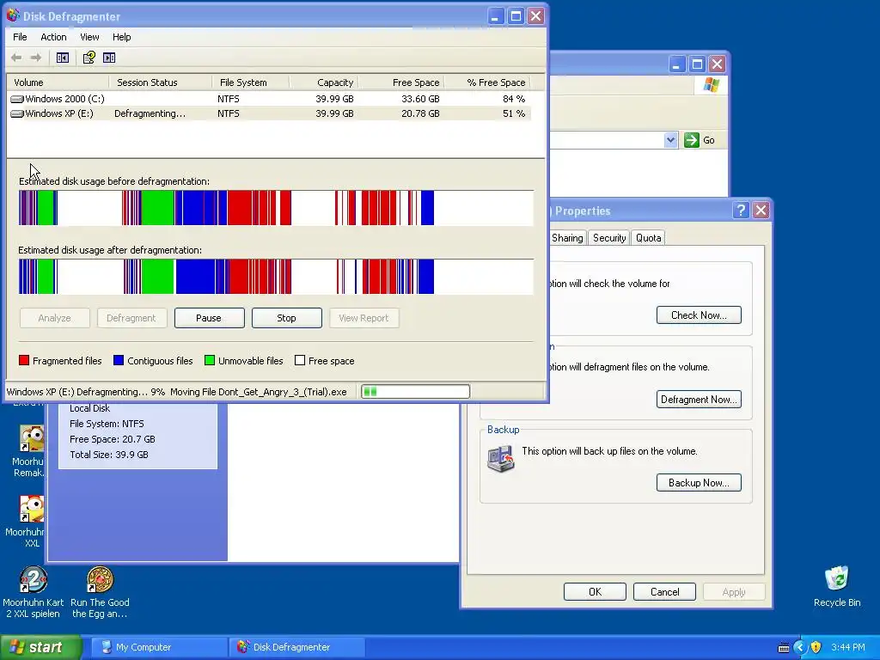Click the Backup Now... button

point(699,483)
